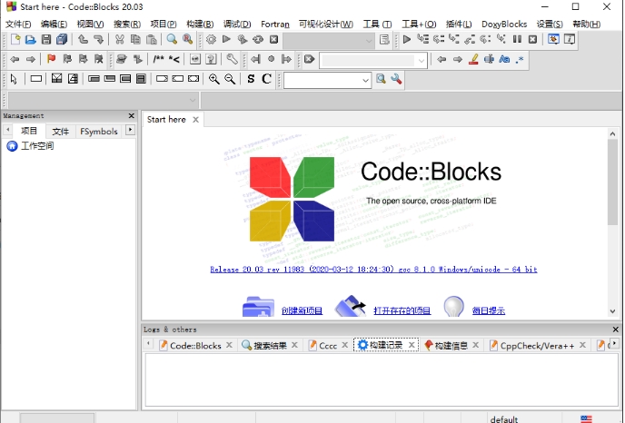Start the debugger with Debug/Continue arrow

click(x=407, y=40)
